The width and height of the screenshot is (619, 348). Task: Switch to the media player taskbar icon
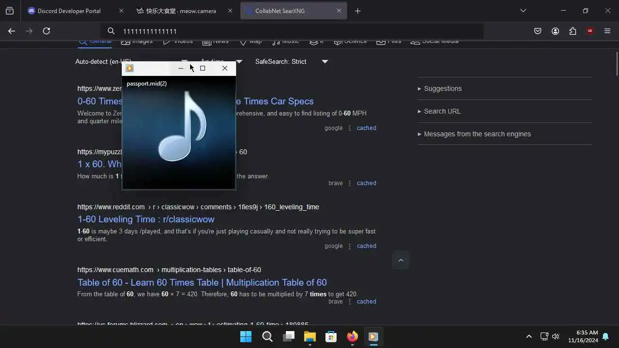pyautogui.click(x=373, y=336)
